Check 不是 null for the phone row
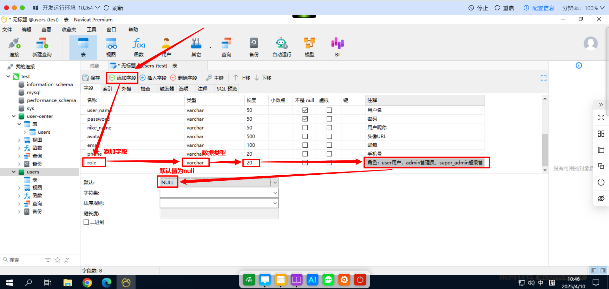 [x=305, y=154]
